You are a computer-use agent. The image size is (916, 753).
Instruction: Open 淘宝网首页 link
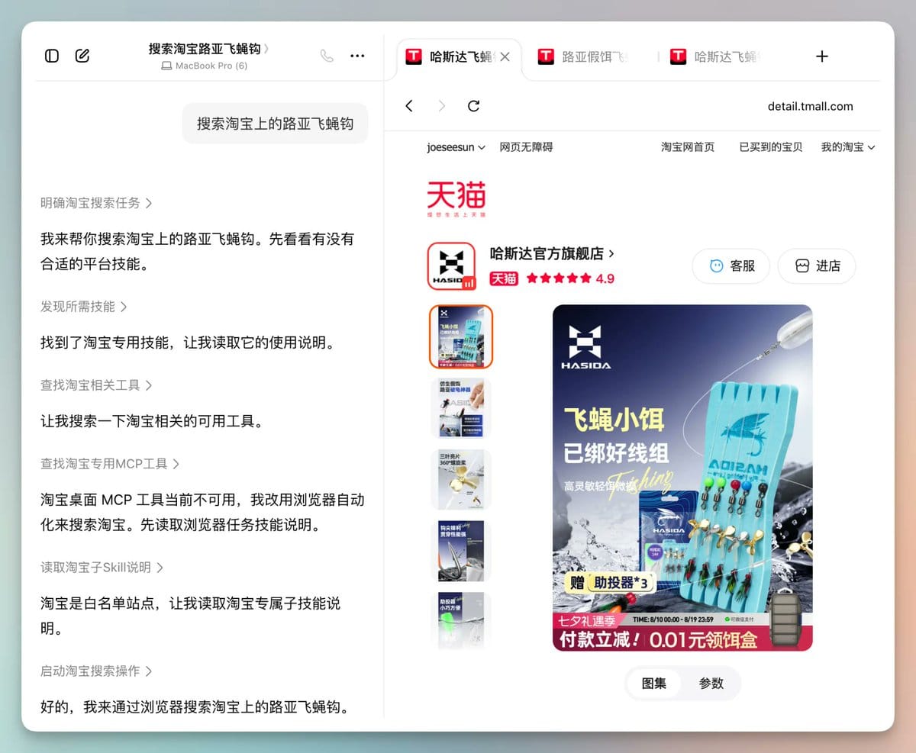pyautogui.click(x=688, y=147)
